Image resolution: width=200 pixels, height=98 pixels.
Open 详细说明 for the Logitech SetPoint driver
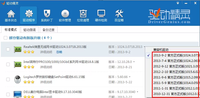[46, 82]
